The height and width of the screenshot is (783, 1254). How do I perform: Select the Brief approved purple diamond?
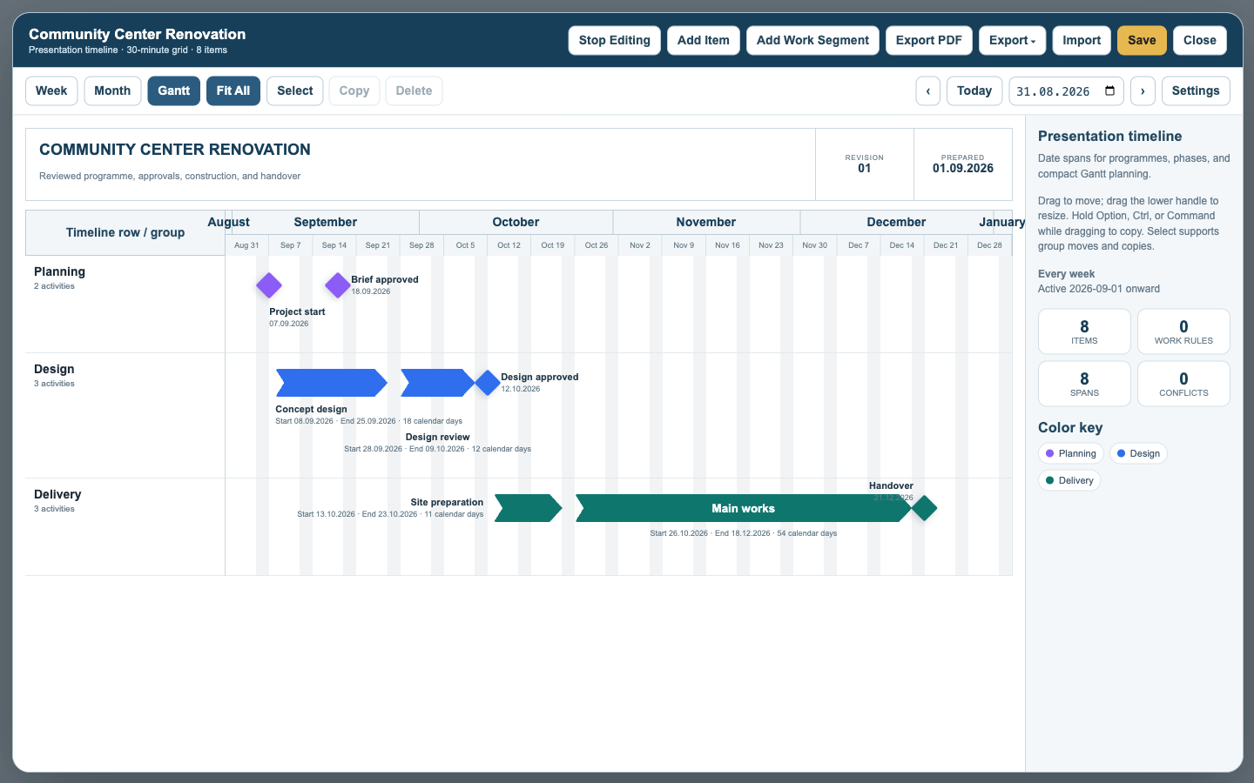click(337, 285)
